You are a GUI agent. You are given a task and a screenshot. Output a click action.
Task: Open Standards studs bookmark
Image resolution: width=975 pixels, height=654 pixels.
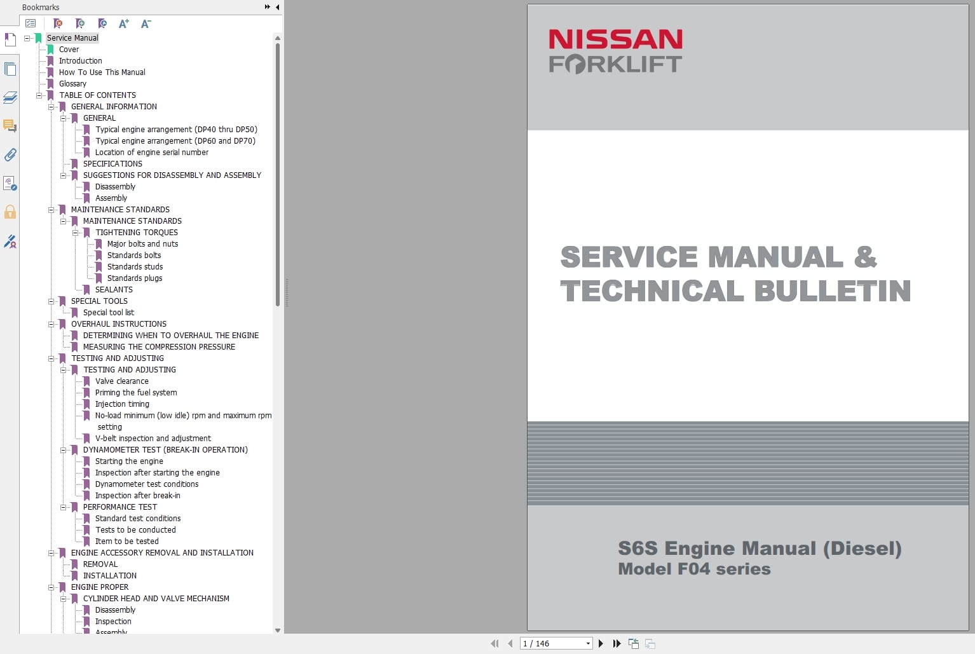[135, 267]
